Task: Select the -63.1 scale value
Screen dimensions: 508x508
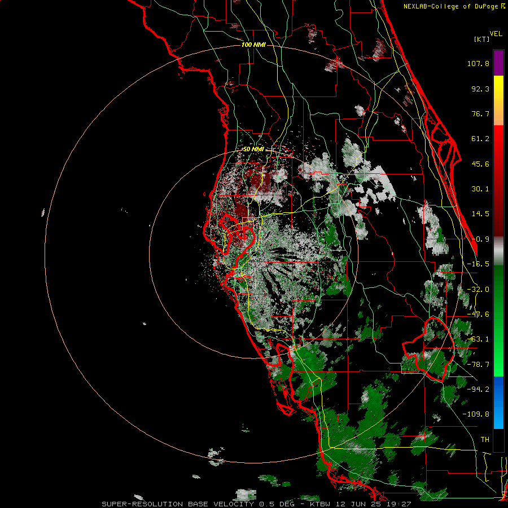Action: [x=478, y=339]
